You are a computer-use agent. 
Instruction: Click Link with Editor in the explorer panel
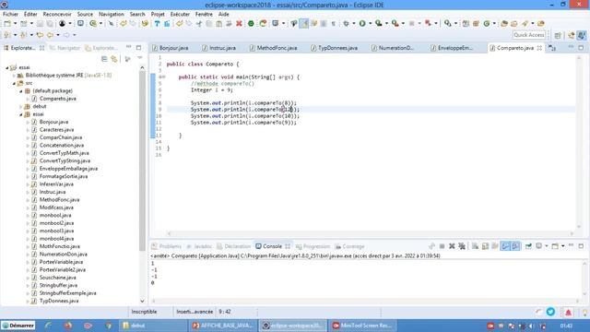[x=114, y=59]
